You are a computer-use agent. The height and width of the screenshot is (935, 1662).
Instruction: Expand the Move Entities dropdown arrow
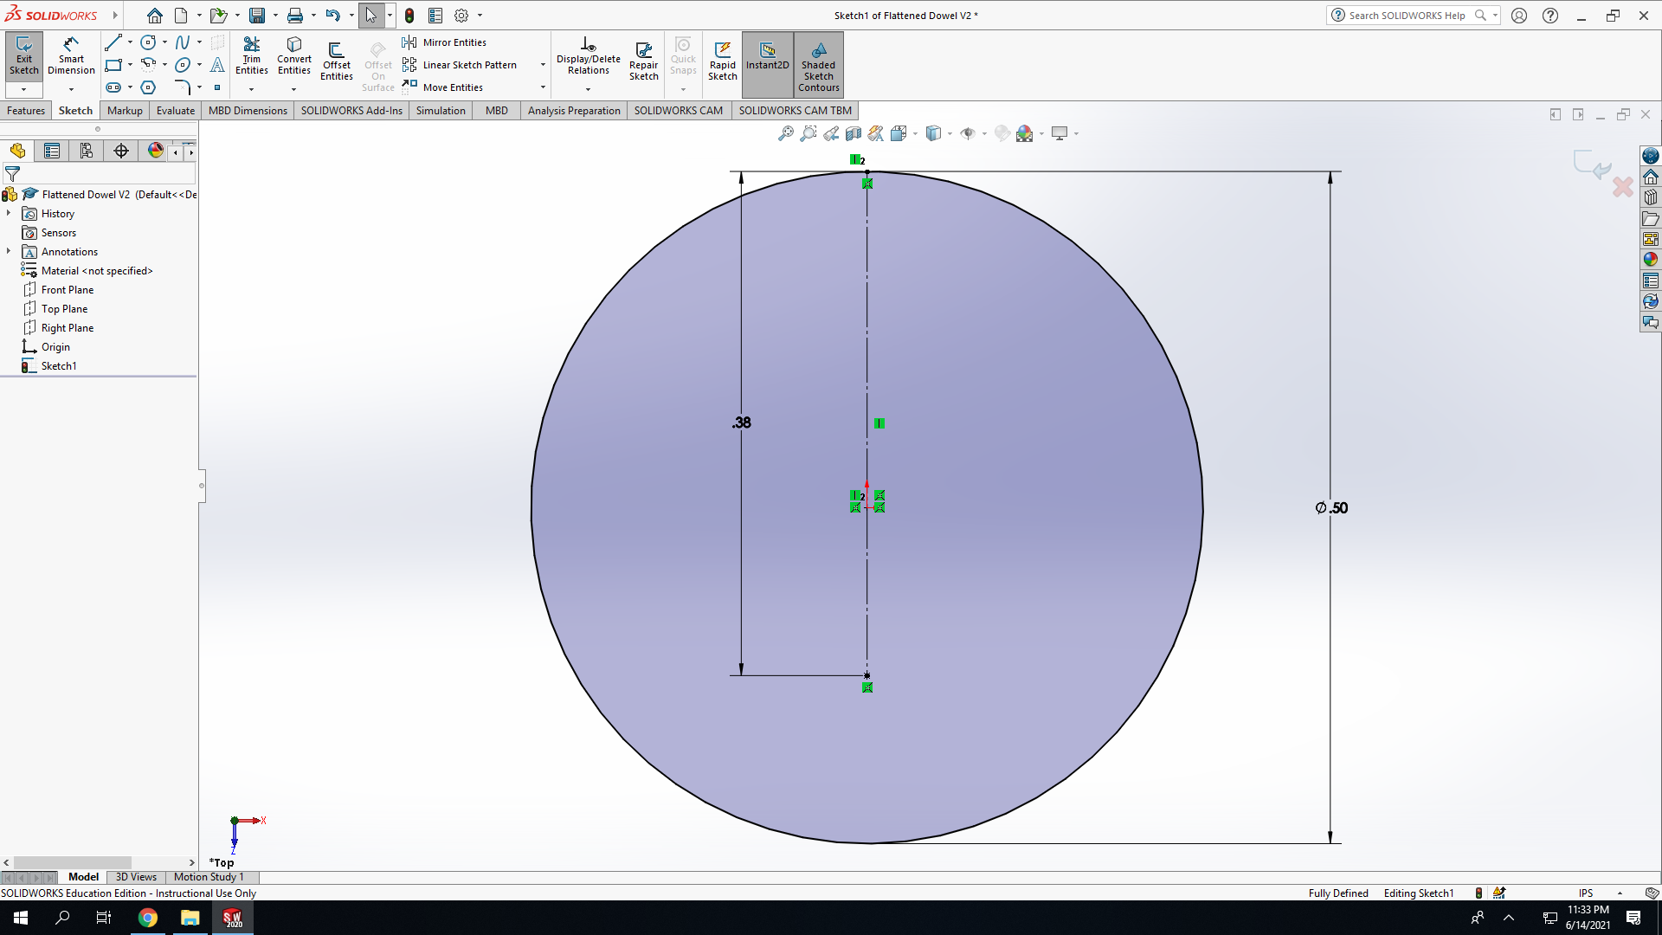coord(543,87)
